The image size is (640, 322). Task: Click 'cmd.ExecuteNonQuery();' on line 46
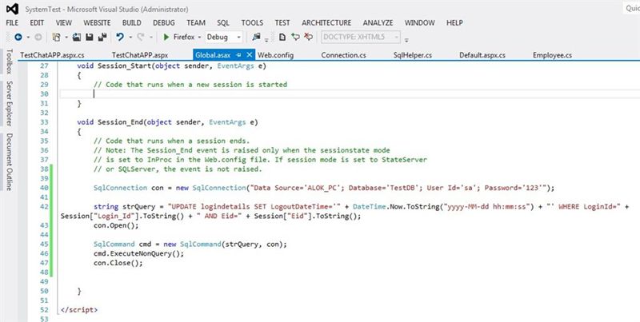(x=138, y=253)
